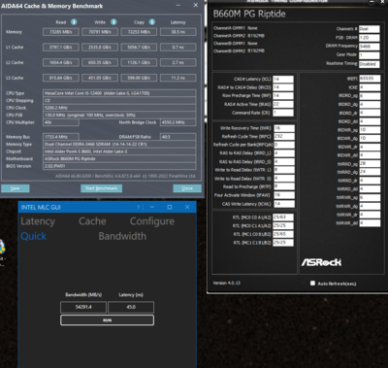Click the Read info icon in AIDA64
Image resolution: width=388 pixels, height=368 pixels.
(x=74, y=22)
